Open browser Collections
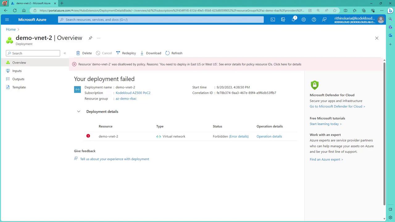Screen dimensions: 395x222 [364, 10]
